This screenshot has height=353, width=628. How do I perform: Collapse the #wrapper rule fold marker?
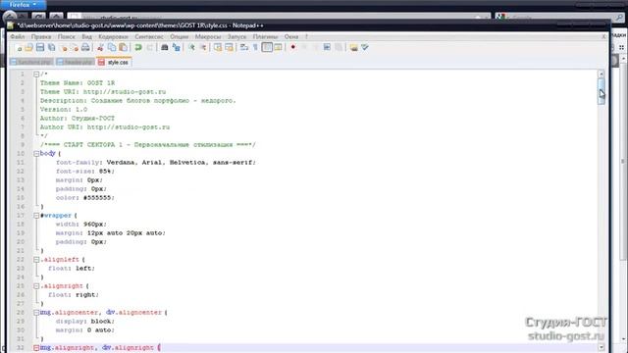coord(36,216)
